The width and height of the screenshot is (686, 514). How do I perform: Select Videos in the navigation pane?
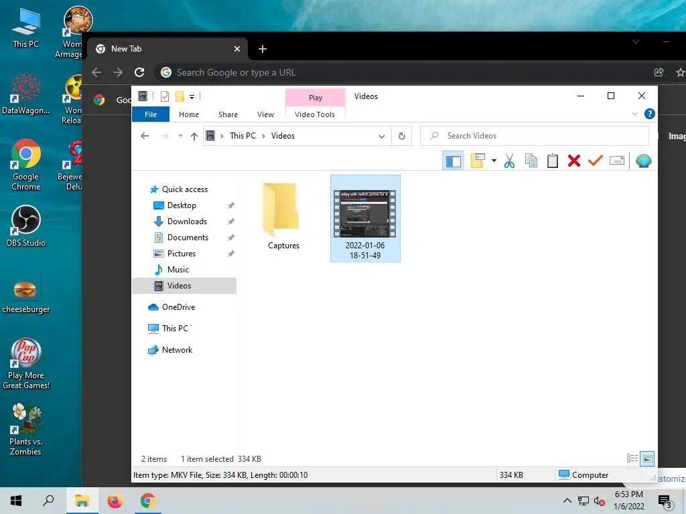pos(184,286)
